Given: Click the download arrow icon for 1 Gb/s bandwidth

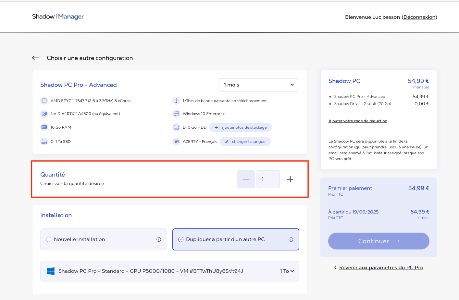Looking at the screenshot, I should (x=176, y=101).
